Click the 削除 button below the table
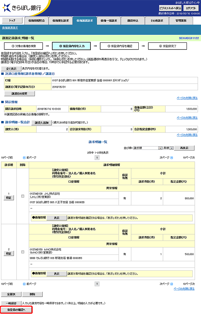This screenshot has width=201, height=315. (x=32, y=294)
